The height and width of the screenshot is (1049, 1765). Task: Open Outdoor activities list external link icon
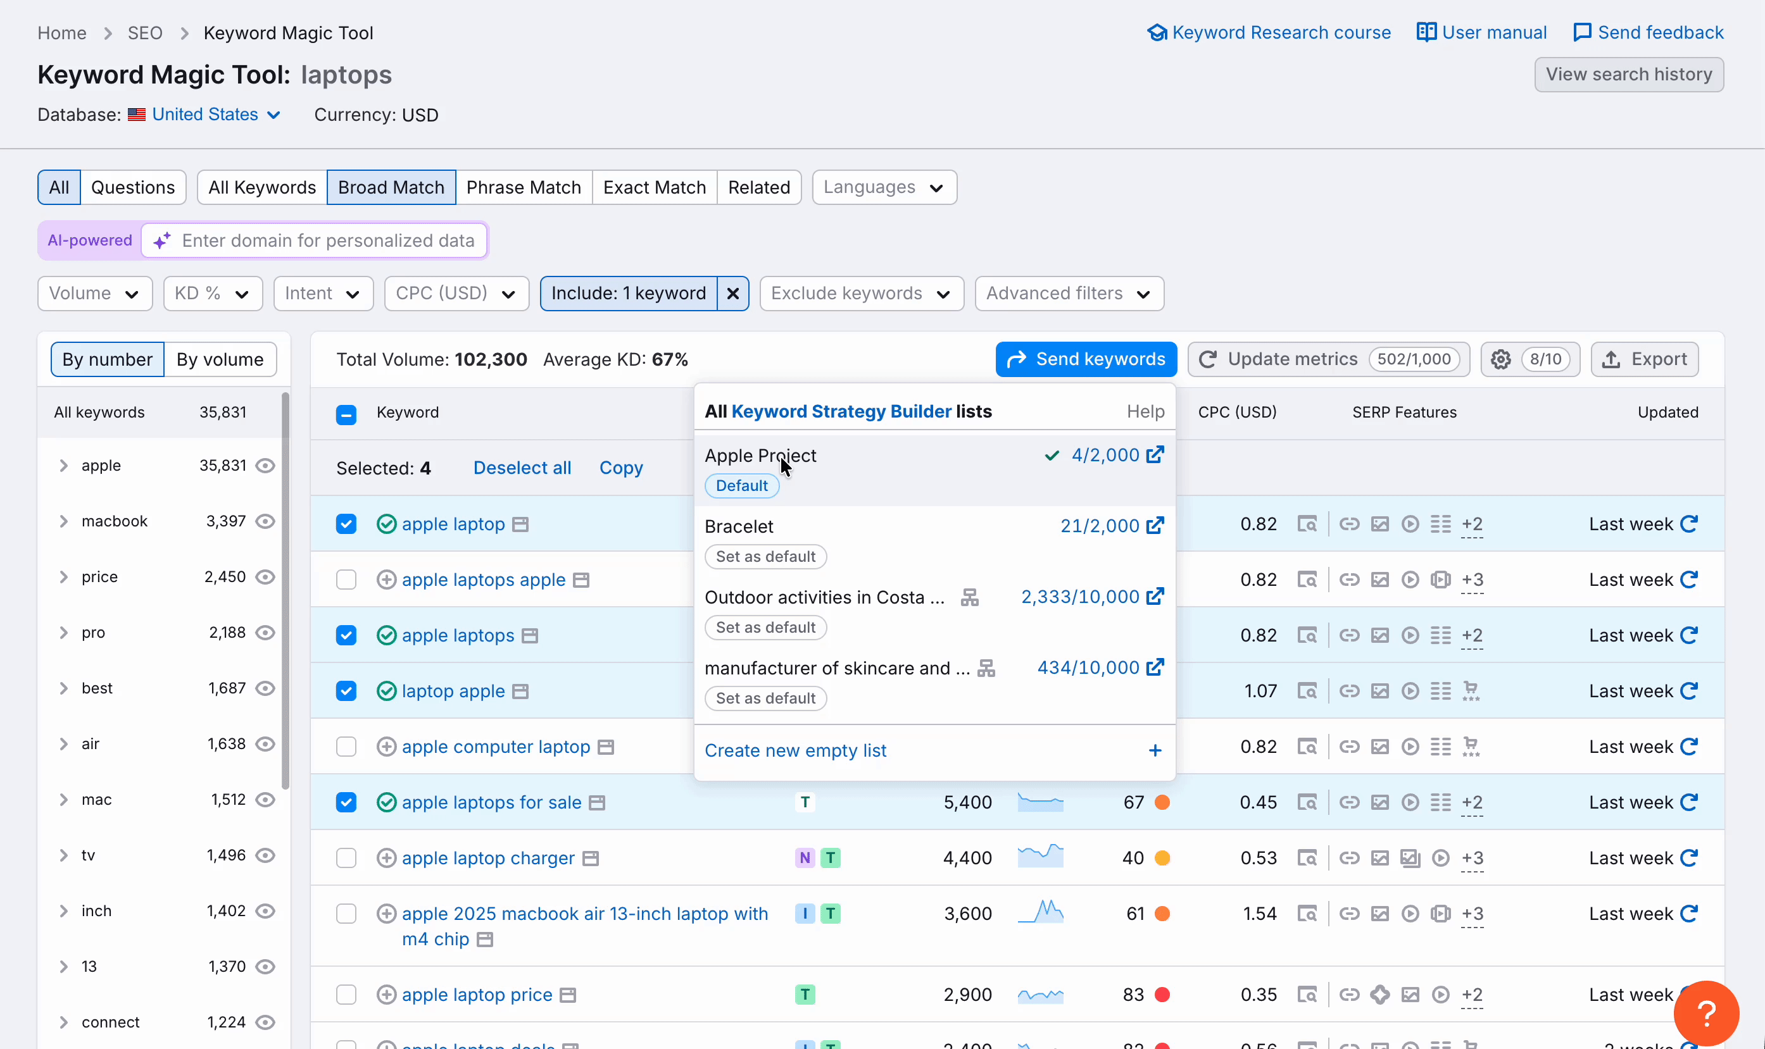pos(1155,596)
